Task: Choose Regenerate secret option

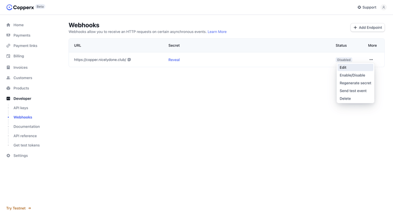Action: tap(355, 83)
